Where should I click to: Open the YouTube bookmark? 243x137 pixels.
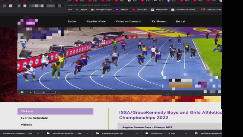point(140,10)
